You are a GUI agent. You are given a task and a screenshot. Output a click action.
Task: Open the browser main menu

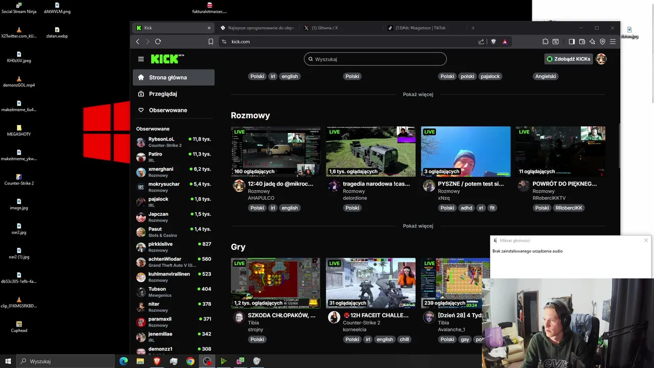click(613, 41)
